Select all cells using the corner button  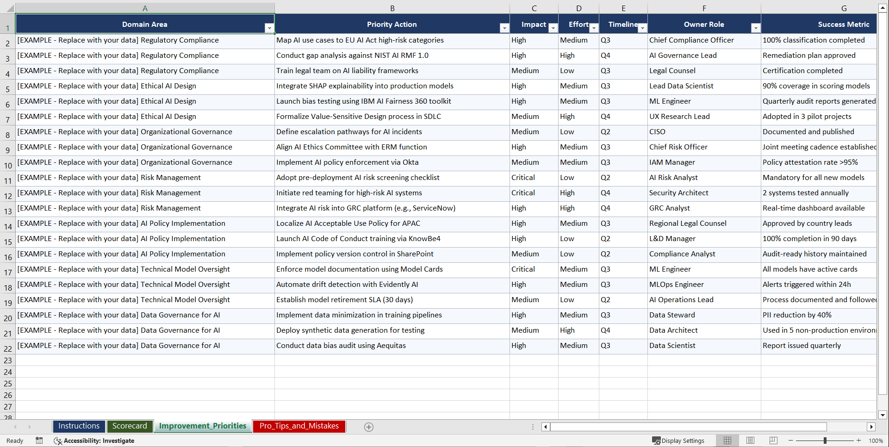[x=8, y=7]
